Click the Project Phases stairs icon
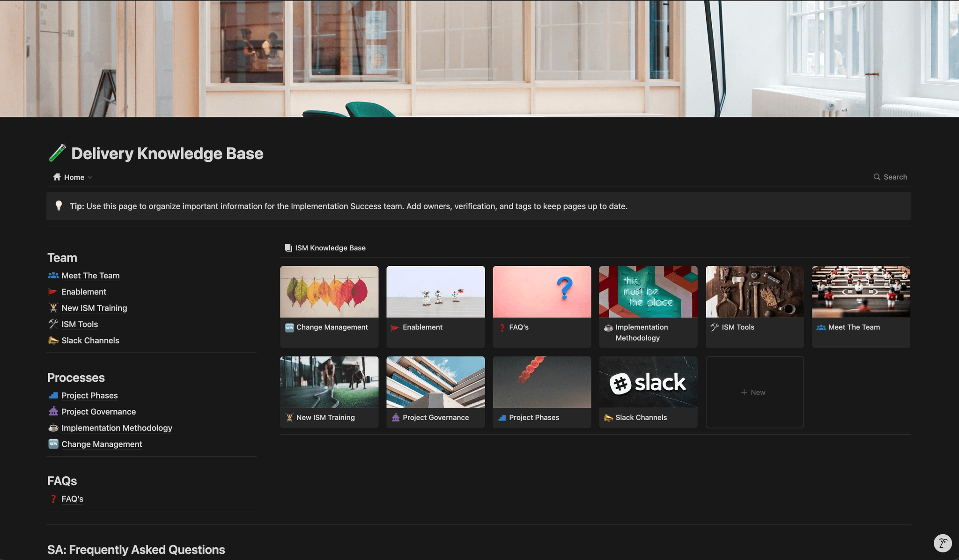959x560 pixels. tap(53, 395)
